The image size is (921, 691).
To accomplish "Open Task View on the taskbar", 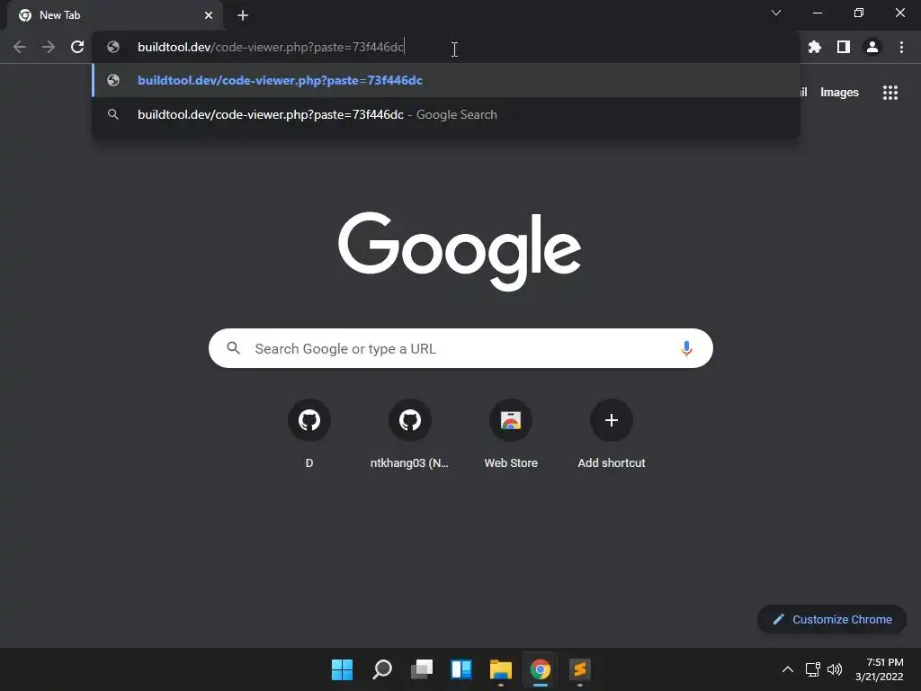I will (421, 669).
